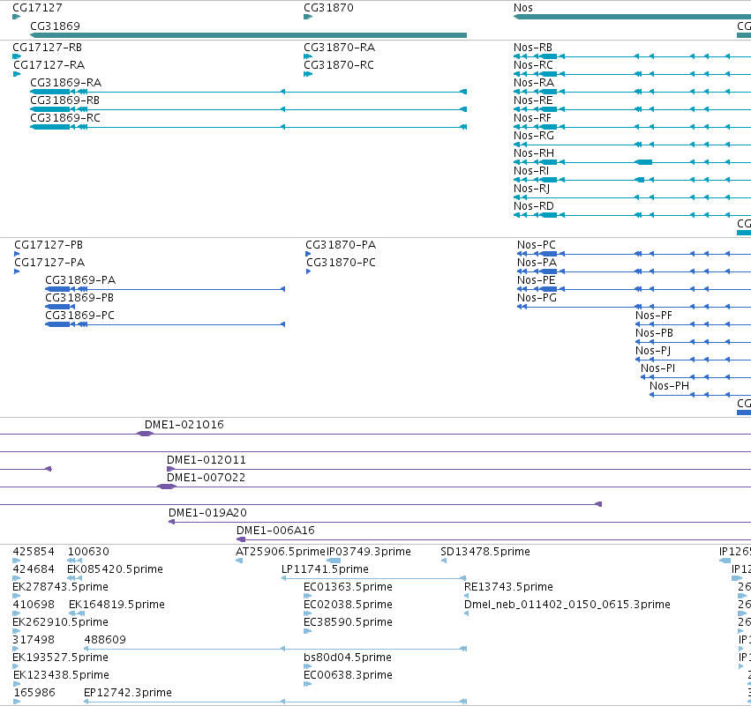Viewport: 751px width, 706px height.
Task: Select the DME1-007O22 clone feature
Action: tap(206, 478)
